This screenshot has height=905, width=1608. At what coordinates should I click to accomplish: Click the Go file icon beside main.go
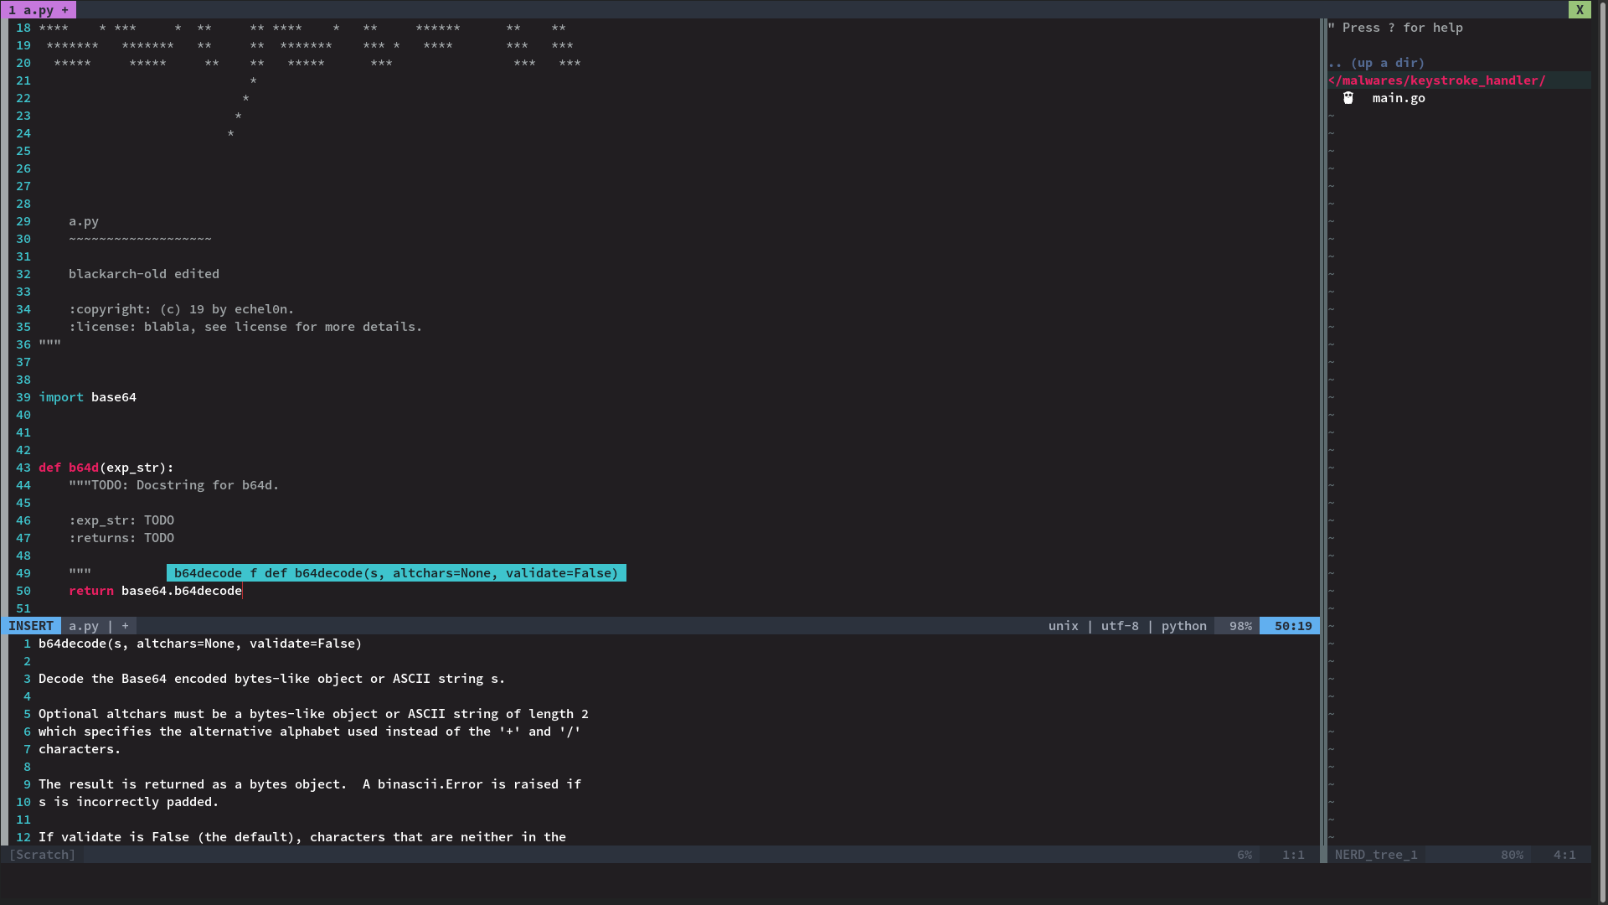point(1348,98)
